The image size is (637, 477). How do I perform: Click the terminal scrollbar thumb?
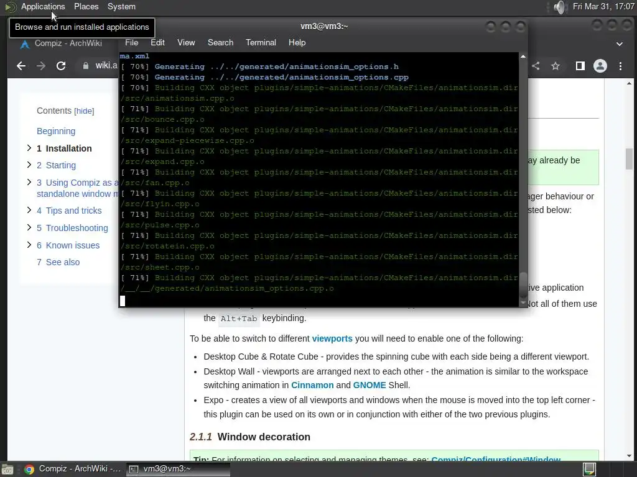[523, 286]
